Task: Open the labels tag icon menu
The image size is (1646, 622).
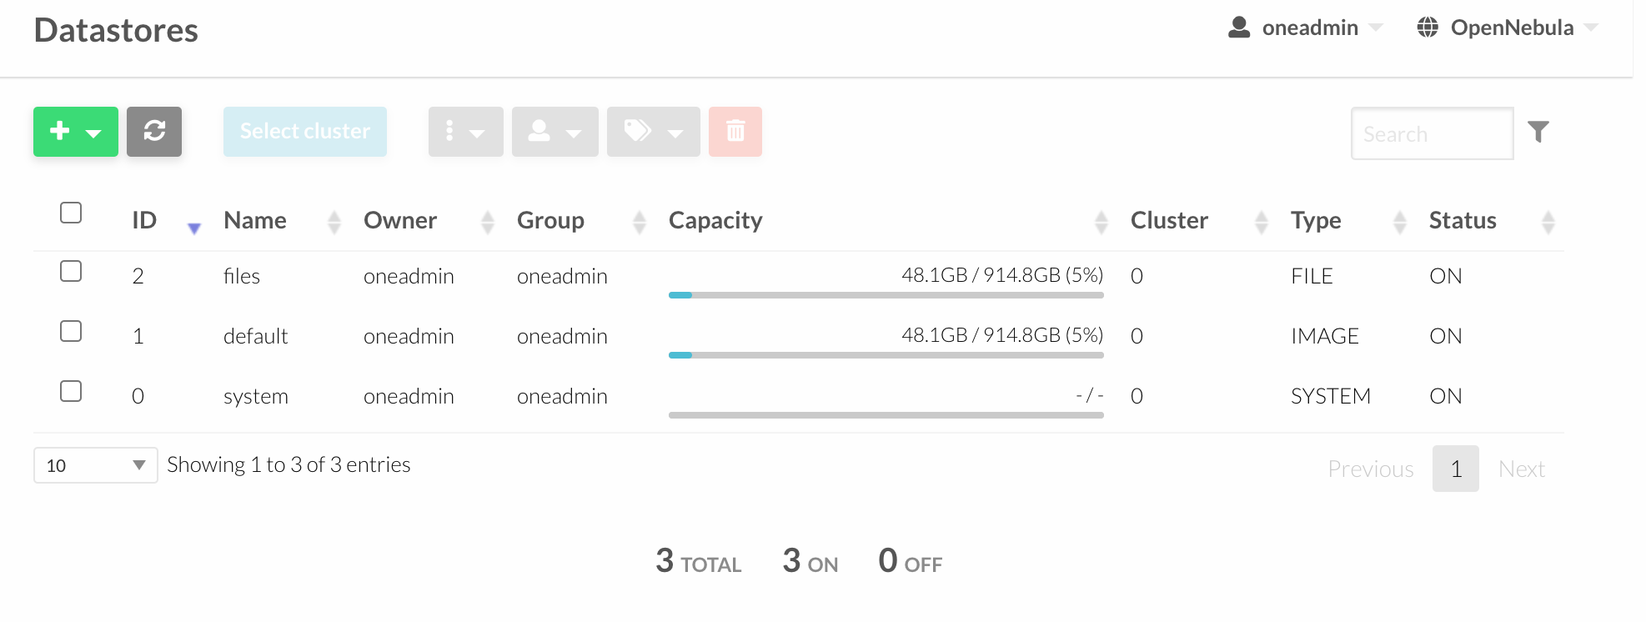Action: (642, 131)
